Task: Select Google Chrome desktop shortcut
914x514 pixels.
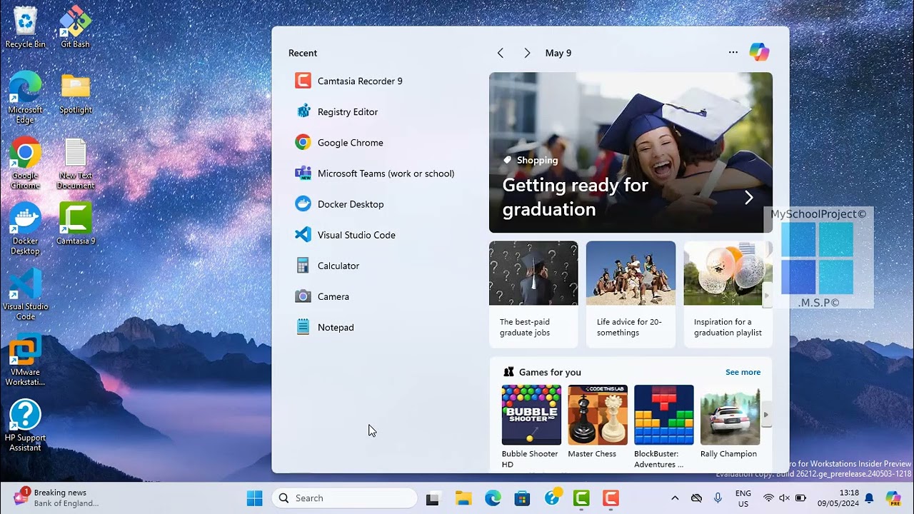Action: (x=25, y=164)
